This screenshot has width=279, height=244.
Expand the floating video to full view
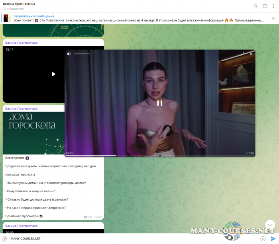coord(243,54)
